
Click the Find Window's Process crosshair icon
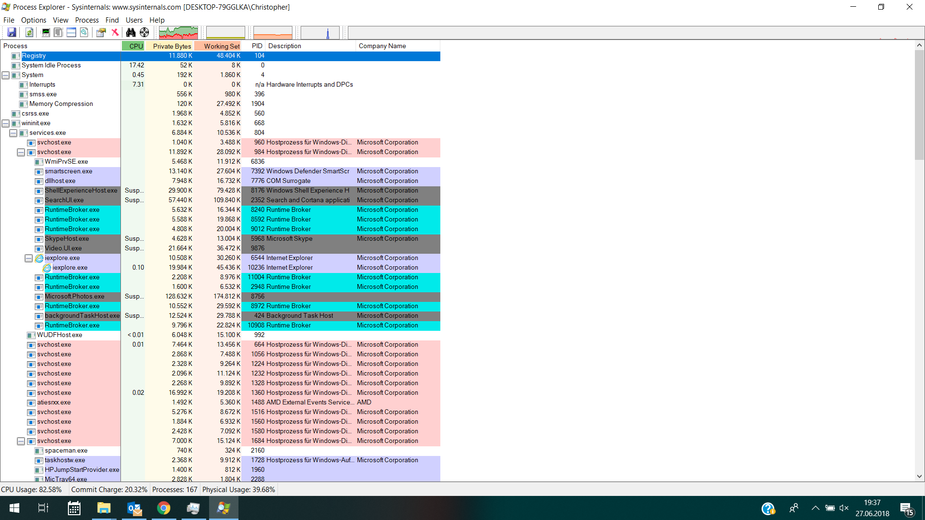coord(145,32)
